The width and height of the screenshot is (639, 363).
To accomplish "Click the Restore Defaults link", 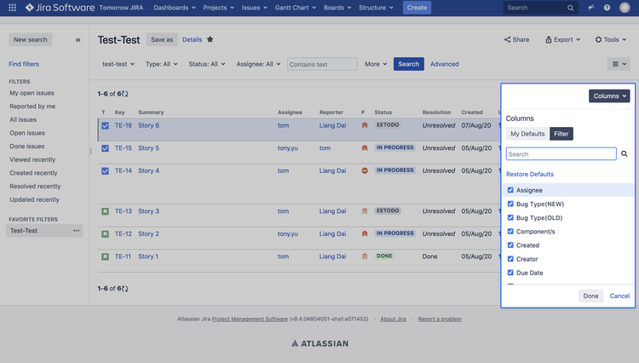I will click(x=530, y=174).
